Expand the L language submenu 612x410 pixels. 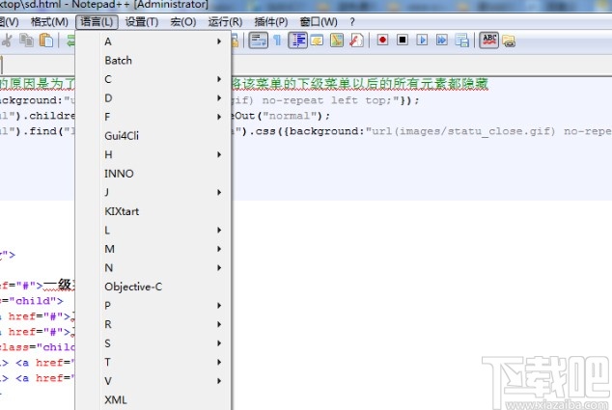coord(153,231)
